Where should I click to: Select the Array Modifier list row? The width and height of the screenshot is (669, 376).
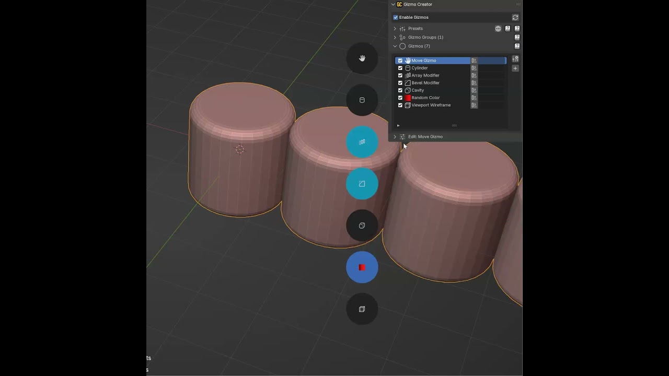point(451,75)
